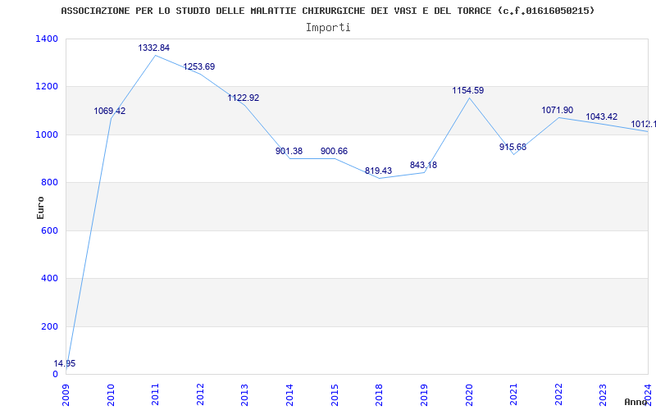Click the y-axis value 600
The width and height of the screenshot is (656, 410).
pos(50,230)
